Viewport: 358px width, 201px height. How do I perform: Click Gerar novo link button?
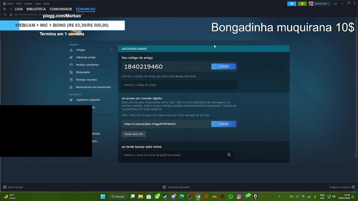pos(134,134)
